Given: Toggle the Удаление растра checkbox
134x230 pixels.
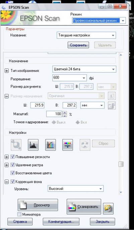Looking at the screenshot, I should (12, 165).
